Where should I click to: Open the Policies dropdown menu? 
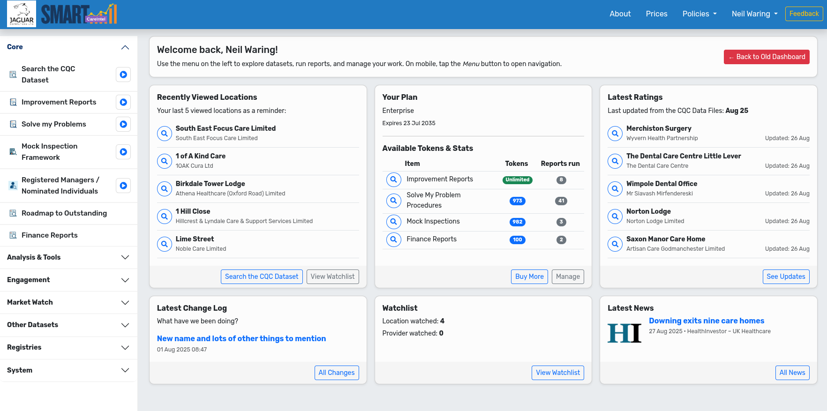coord(699,14)
